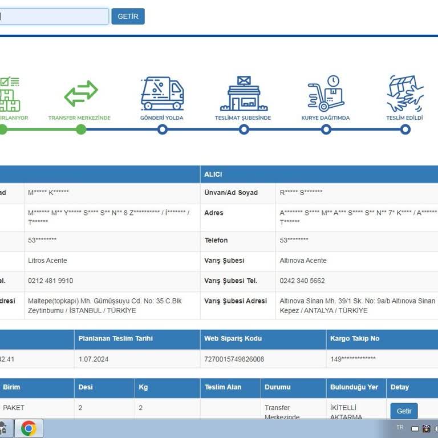Click the Detay column header

(x=412, y=388)
